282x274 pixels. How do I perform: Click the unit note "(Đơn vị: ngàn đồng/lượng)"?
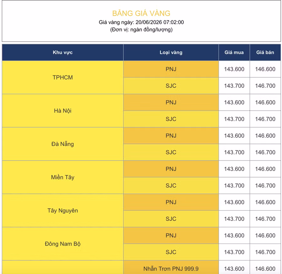pos(141,30)
